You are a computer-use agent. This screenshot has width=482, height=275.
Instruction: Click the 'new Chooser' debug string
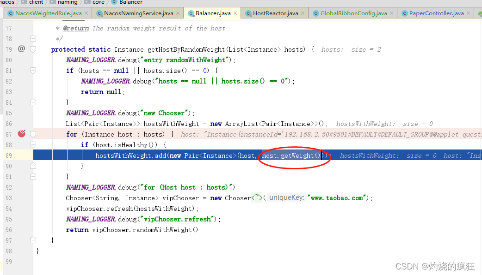tap(164, 113)
